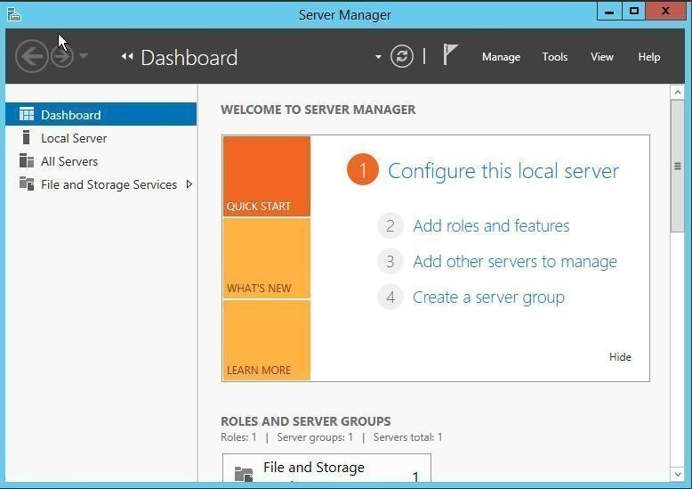Click the All Servers icon
The height and width of the screenshot is (489, 692).
pos(27,161)
